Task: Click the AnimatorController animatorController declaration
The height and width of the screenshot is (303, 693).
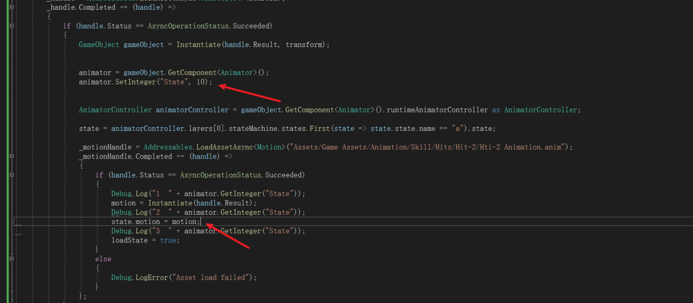Action: coord(330,110)
